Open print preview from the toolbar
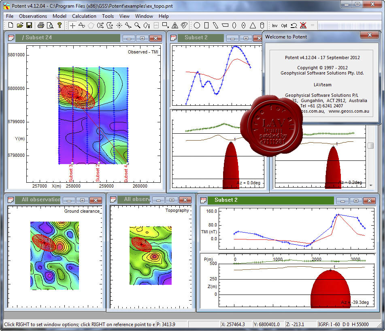This screenshot has height=331, width=385. pos(50,25)
